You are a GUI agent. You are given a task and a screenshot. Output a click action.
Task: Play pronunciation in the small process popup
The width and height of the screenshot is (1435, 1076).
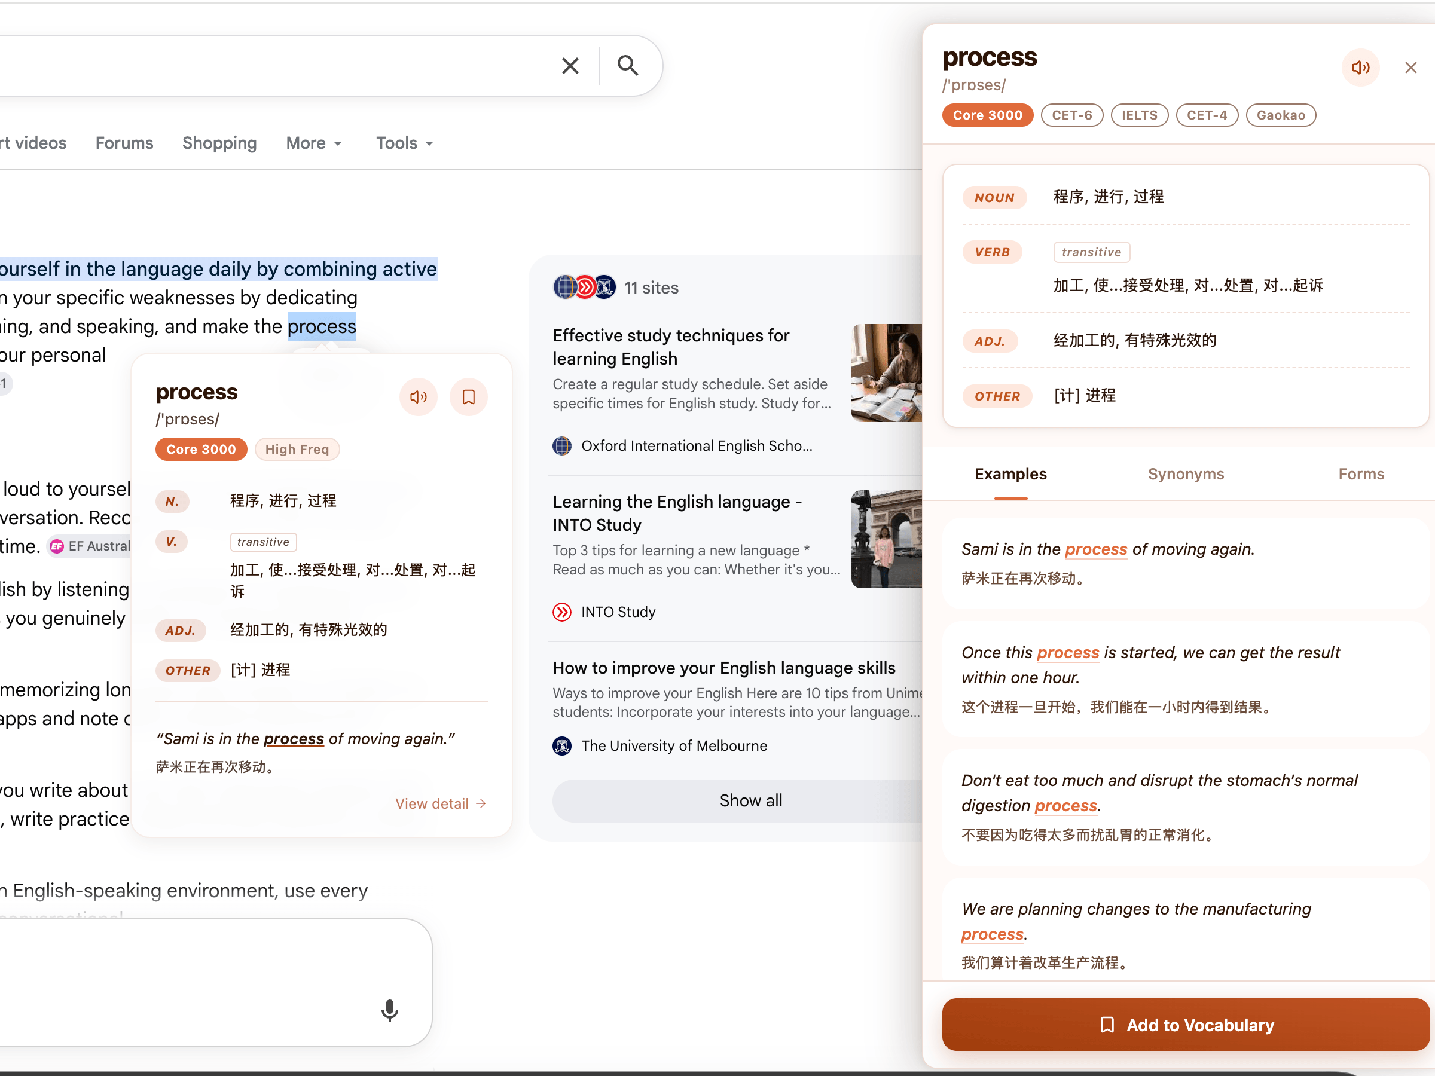pyautogui.click(x=419, y=396)
